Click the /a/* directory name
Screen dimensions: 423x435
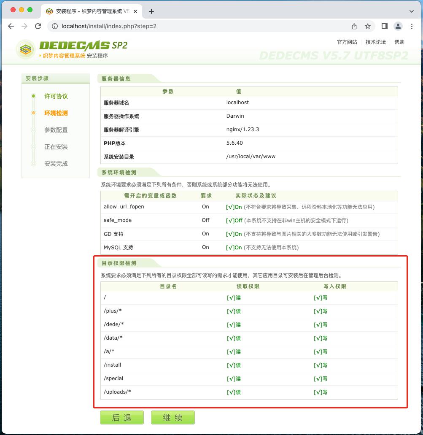(x=109, y=351)
